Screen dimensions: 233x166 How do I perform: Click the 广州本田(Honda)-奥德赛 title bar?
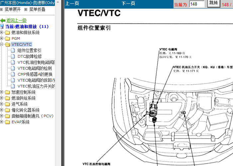click(28, 3)
